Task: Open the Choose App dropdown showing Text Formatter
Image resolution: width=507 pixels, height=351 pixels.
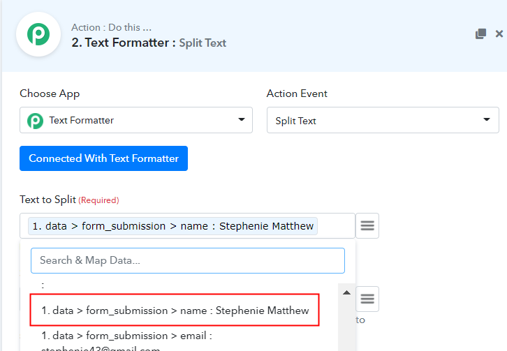Action: (x=136, y=120)
